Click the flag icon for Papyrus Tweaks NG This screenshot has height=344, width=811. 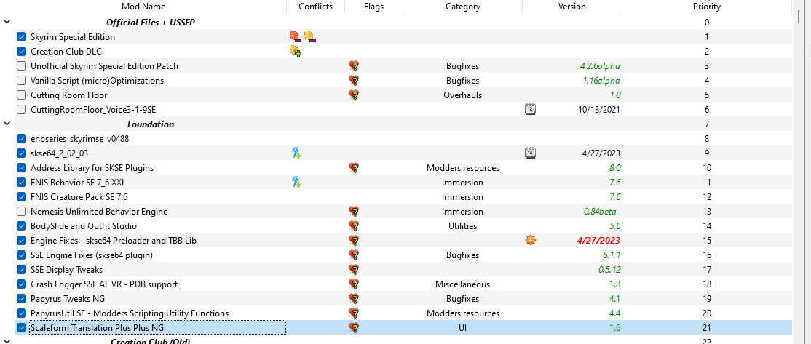[354, 299]
